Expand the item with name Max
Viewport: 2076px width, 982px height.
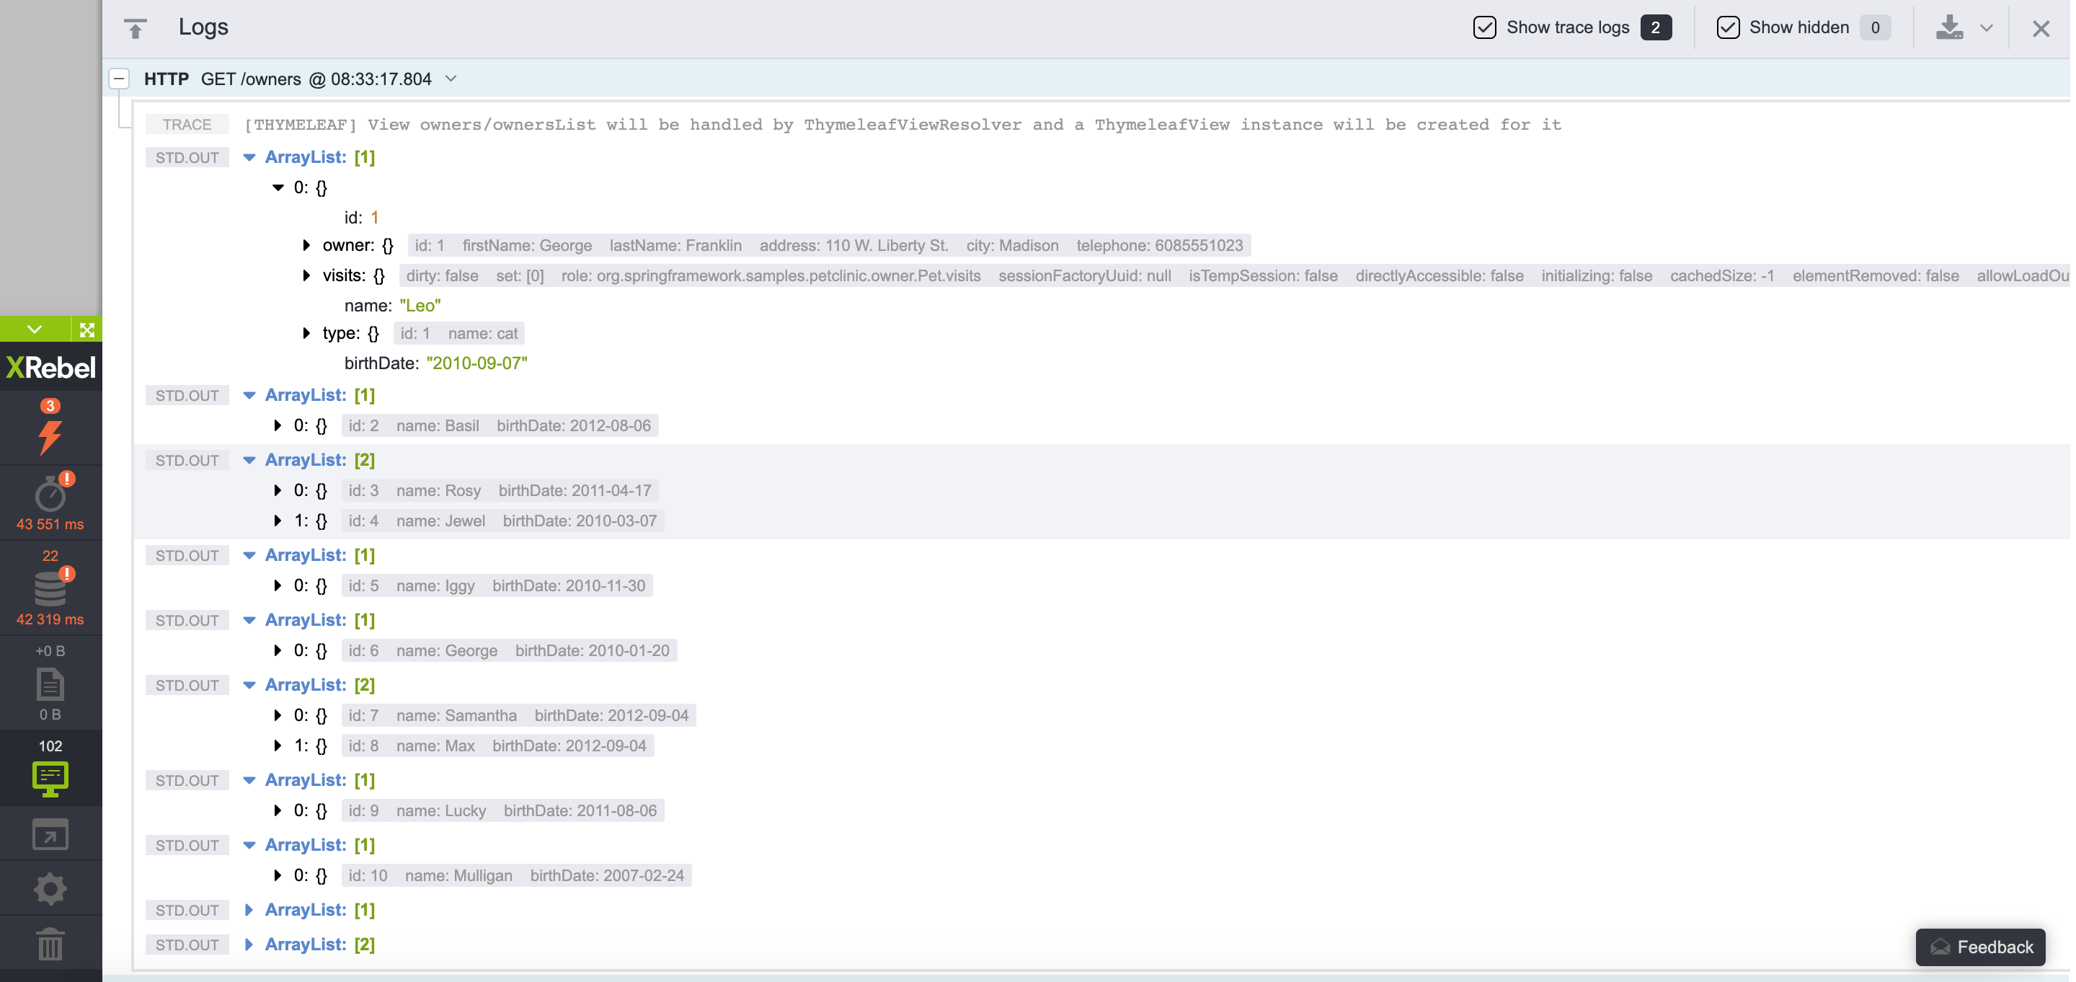pyautogui.click(x=278, y=746)
